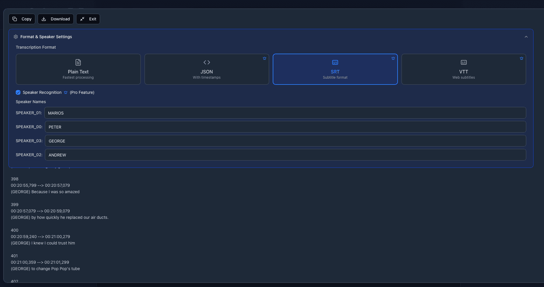Screen dimensions: 544x287
Task: Click the Pro crown badge on JSON card
Action: click(x=265, y=58)
